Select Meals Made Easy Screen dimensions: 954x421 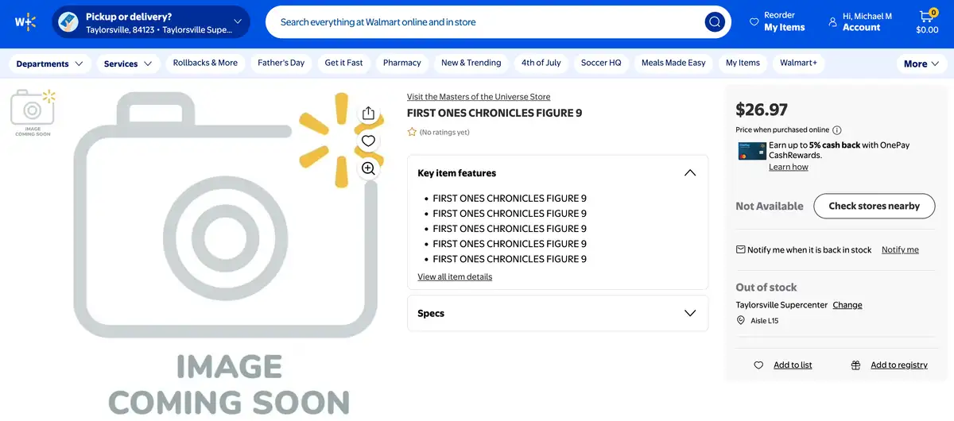[673, 63]
